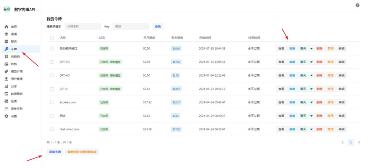Click 编辑 for the ai.cxhao.com token

(341, 102)
